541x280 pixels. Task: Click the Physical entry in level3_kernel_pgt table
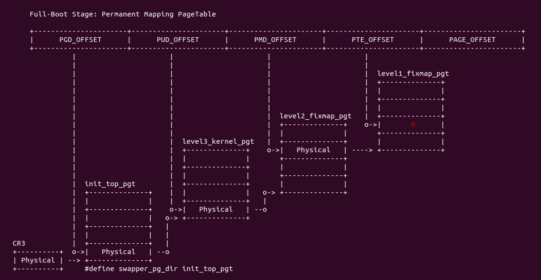pyautogui.click(x=216, y=209)
